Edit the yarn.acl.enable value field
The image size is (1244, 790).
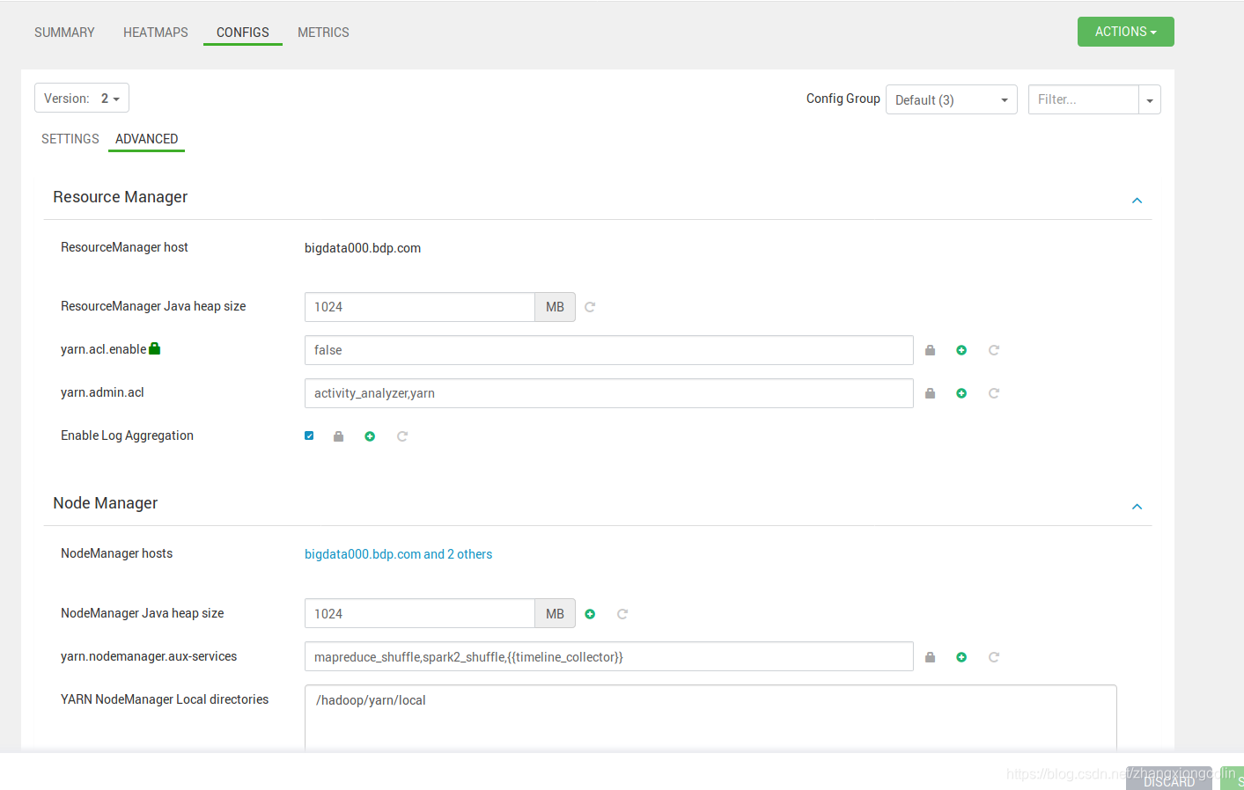609,350
